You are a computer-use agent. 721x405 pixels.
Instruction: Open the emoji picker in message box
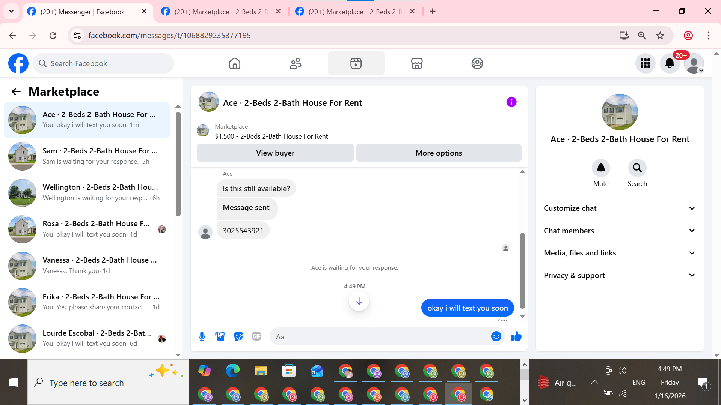[496, 336]
